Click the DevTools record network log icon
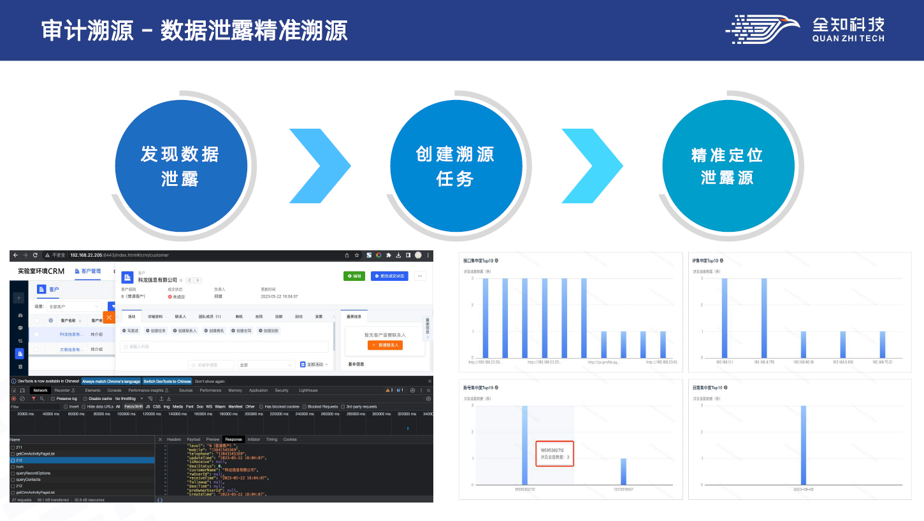This screenshot has width=924, height=521. tap(14, 399)
